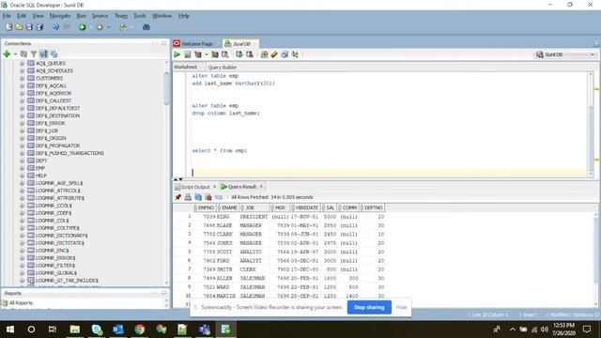
Task: Open Skype from the taskbar
Action: tap(97, 330)
